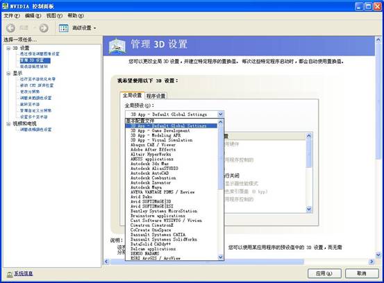Click the 系统信息 icon at bottom left
The width and height of the screenshot is (384, 283).
coord(10,274)
